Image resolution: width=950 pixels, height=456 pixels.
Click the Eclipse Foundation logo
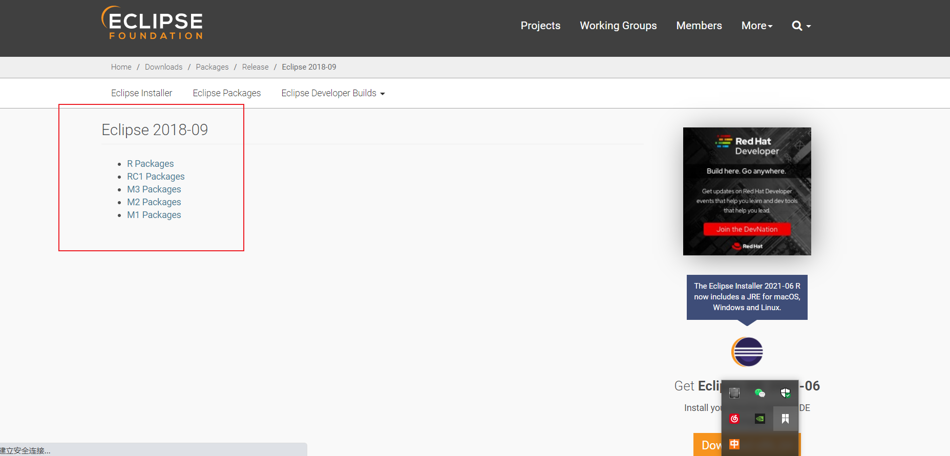(152, 23)
